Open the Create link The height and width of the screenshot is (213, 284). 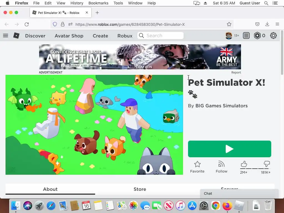100,36
